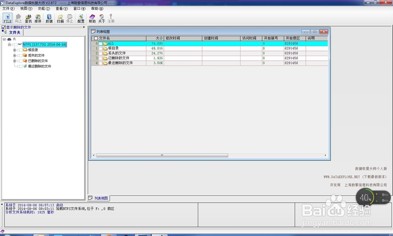Open the 关于 (About) icon
The image size is (393, 236).
101,18
